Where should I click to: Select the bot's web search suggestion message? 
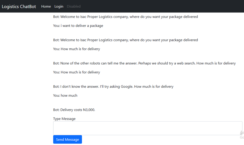point(144,63)
